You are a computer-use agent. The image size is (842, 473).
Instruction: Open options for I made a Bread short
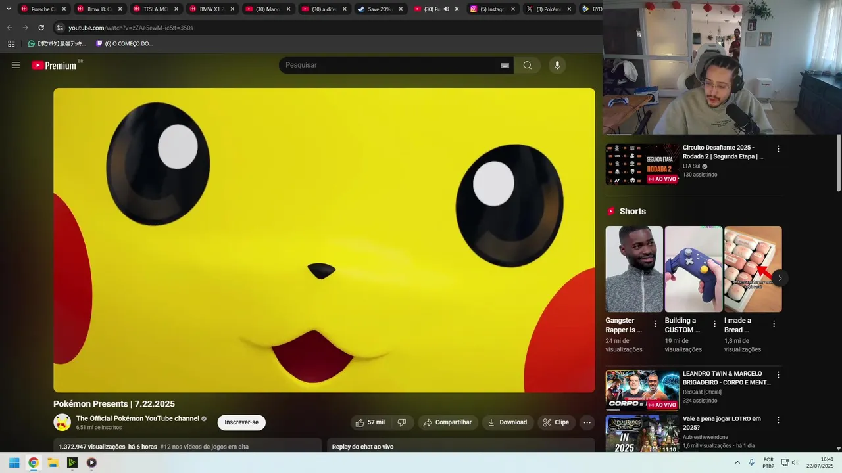[774, 324]
